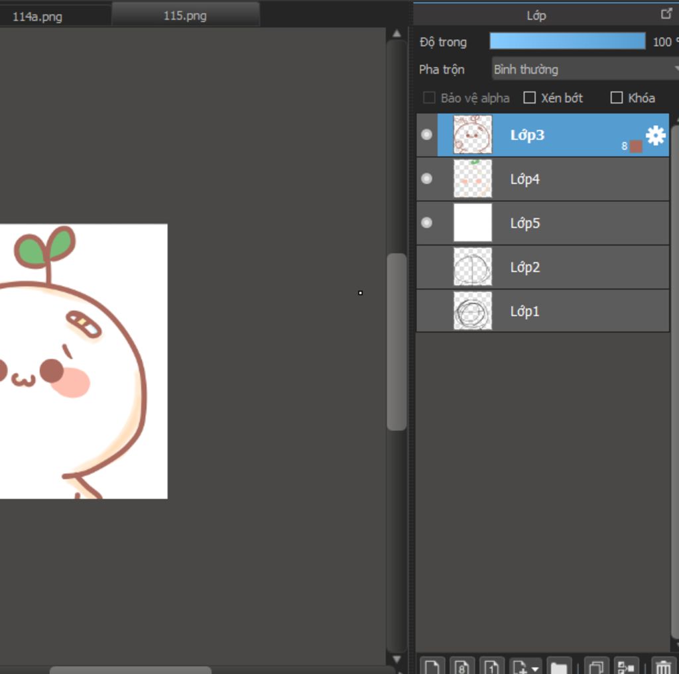
Task: Show the Lớp1 layer
Action: pyautogui.click(x=426, y=311)
